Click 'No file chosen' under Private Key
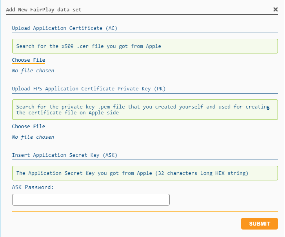 tap(33, 137)
